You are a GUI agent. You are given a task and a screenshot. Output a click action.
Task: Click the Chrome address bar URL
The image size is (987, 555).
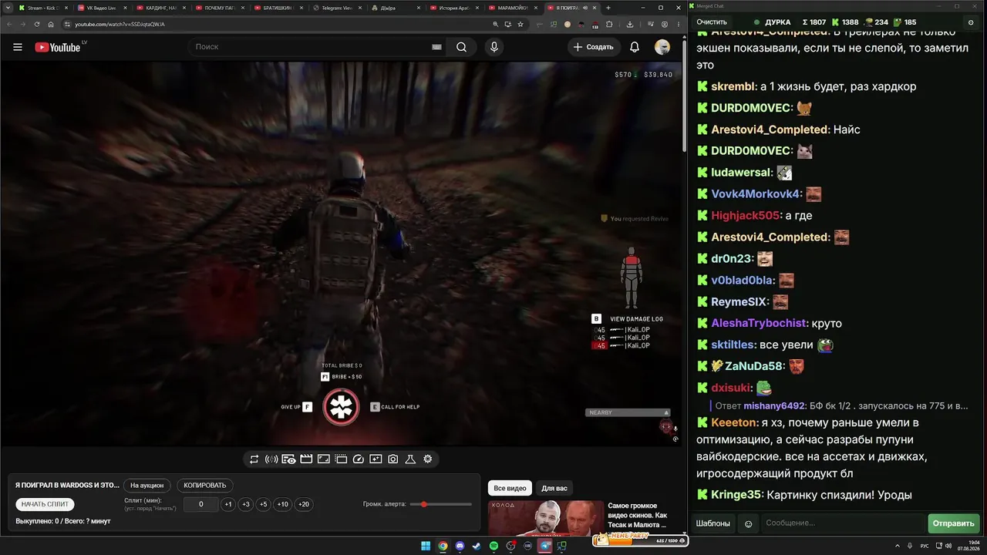point(120,24)
